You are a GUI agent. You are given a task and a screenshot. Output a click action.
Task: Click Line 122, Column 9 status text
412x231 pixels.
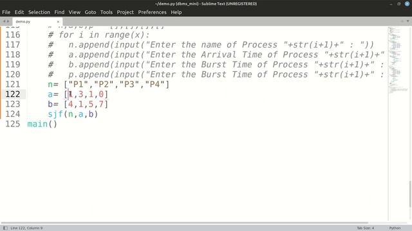(x=26, y=228)
